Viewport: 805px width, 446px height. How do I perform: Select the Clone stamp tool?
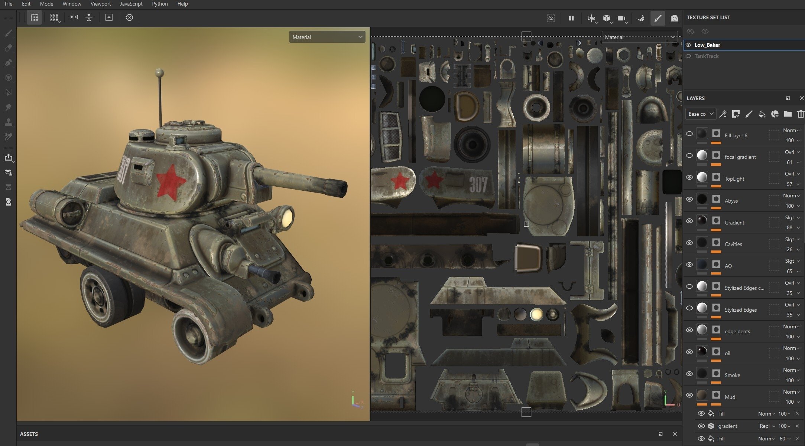(x=8, y=122)
